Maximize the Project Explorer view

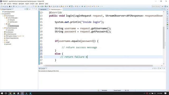36,9
